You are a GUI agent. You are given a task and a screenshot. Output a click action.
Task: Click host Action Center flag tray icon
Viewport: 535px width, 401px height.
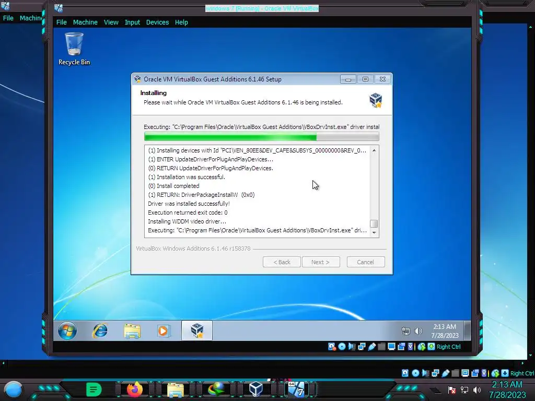[x=452, y=390]
